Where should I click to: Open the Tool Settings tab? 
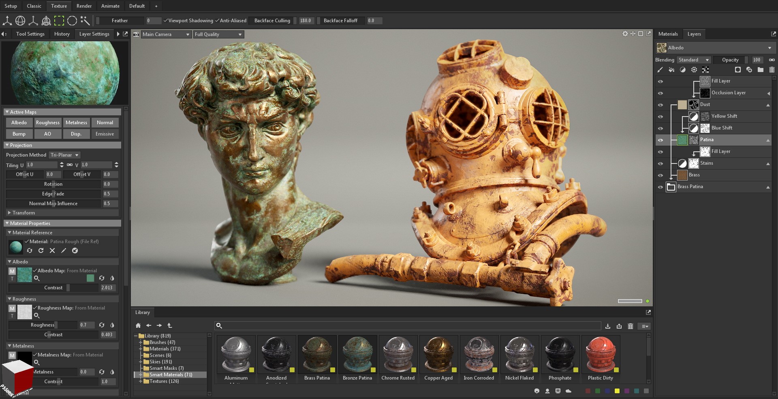point(30,34)
